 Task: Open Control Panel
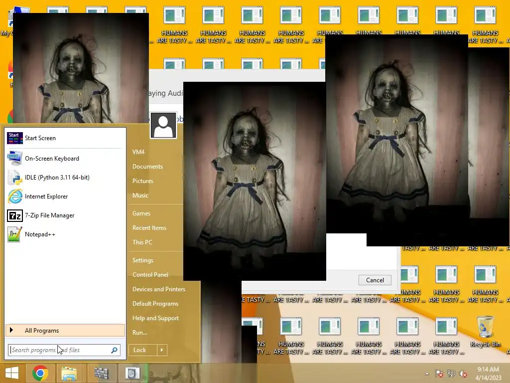150,275
